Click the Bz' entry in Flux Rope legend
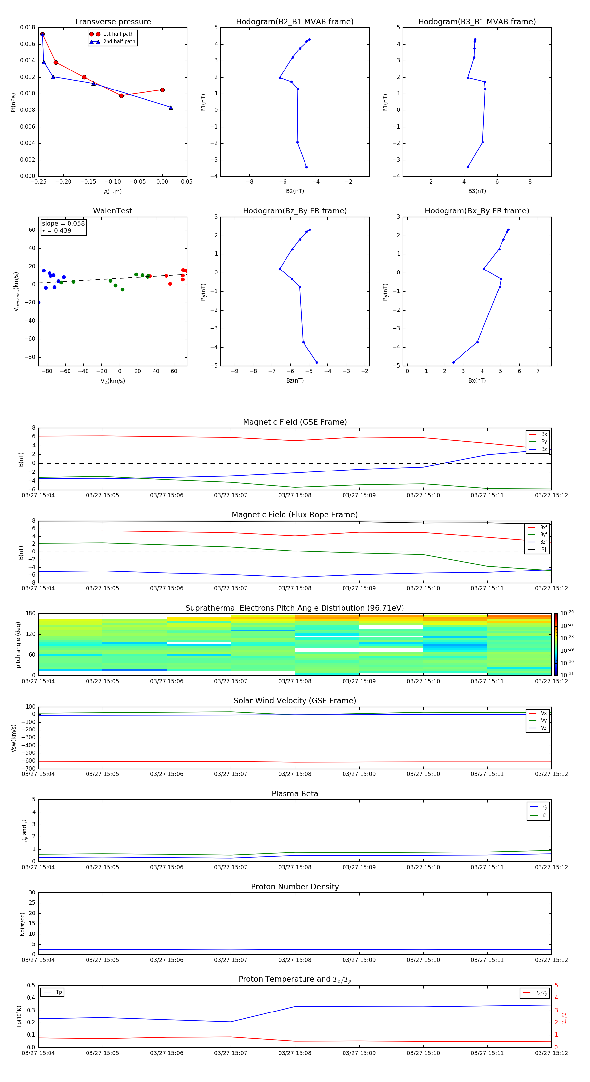The height and width of the screenshot is (1082, 590). pos(537,542)
